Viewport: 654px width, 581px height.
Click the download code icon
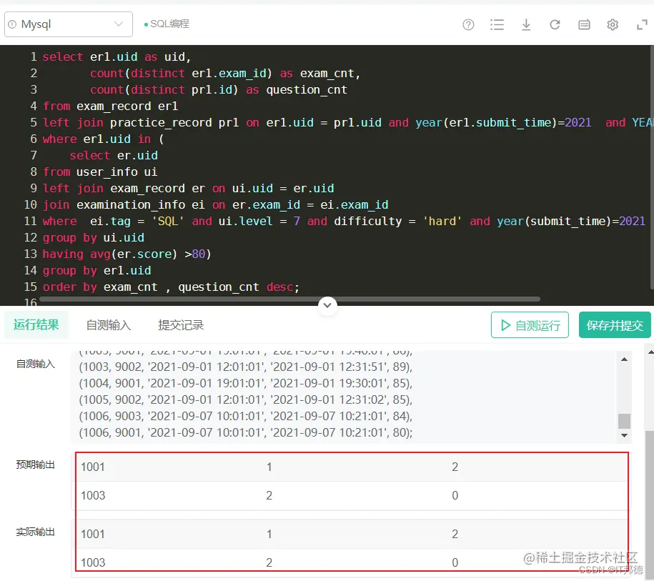(526, 24)
